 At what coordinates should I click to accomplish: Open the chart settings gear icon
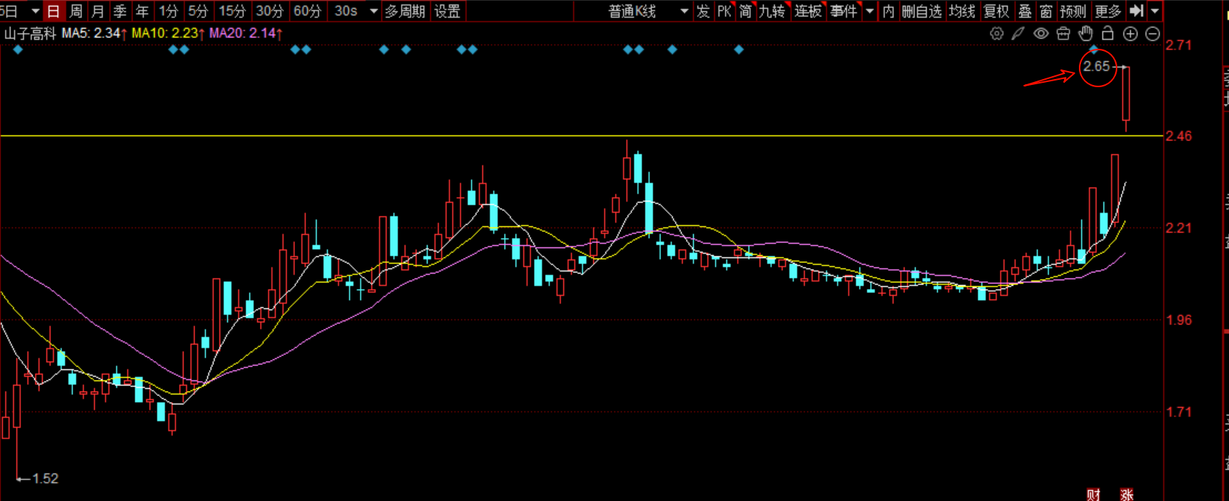click(997, 33)
